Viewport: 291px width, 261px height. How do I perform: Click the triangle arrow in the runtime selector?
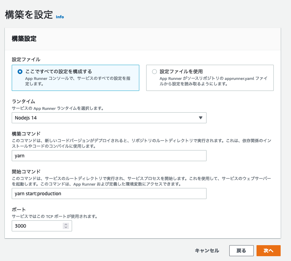[201, 118]
